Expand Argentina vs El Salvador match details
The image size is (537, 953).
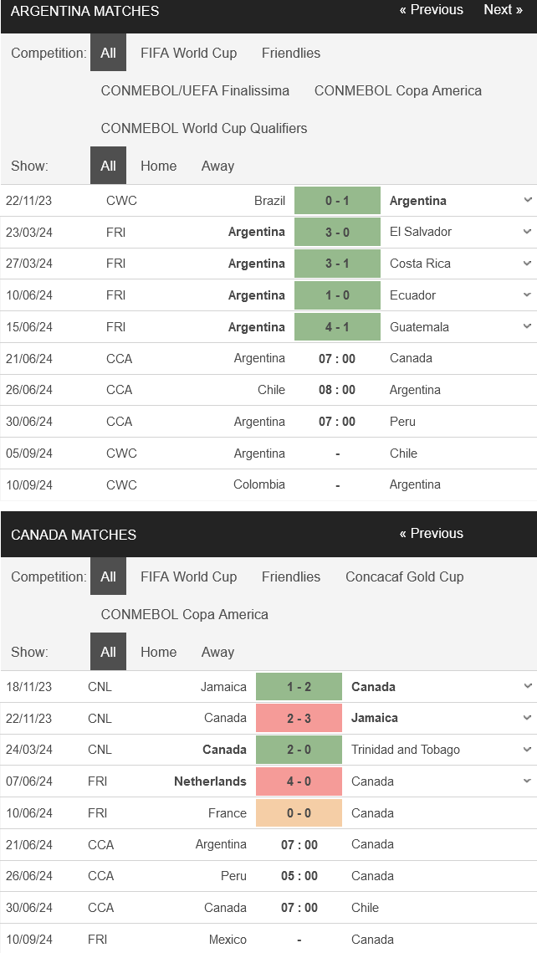coord(527,232)
